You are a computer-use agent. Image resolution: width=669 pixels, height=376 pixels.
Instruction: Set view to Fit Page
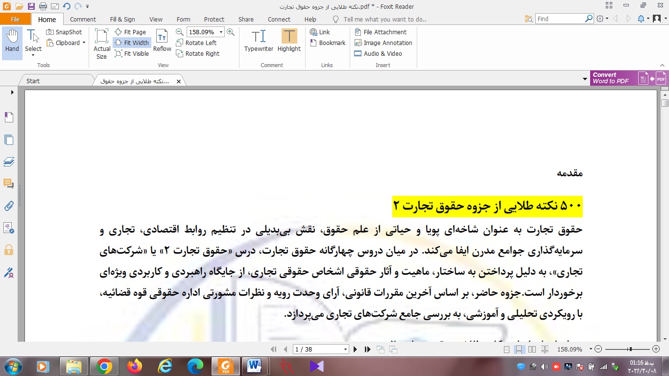pos(130,32)
